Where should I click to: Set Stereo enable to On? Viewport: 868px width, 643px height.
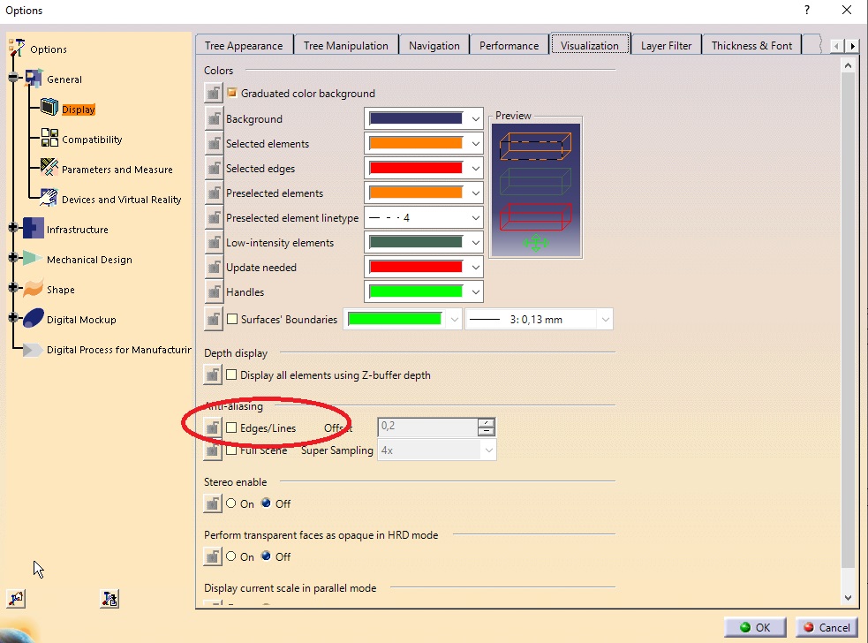[231, 503]
